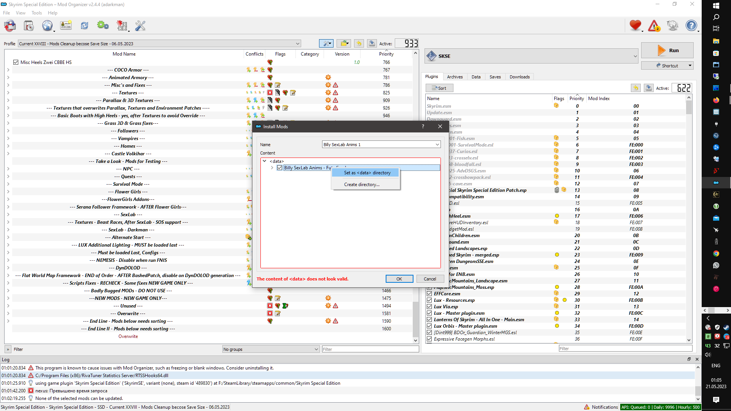Toggle Lanterns Of Skyrim Main.esm checkbox

429,320
